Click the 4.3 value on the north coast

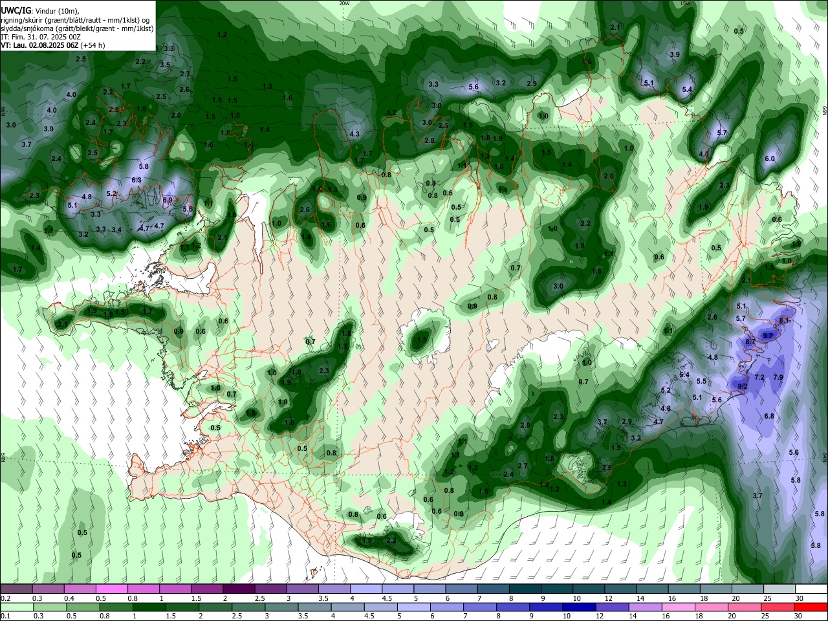click(354, 134)
